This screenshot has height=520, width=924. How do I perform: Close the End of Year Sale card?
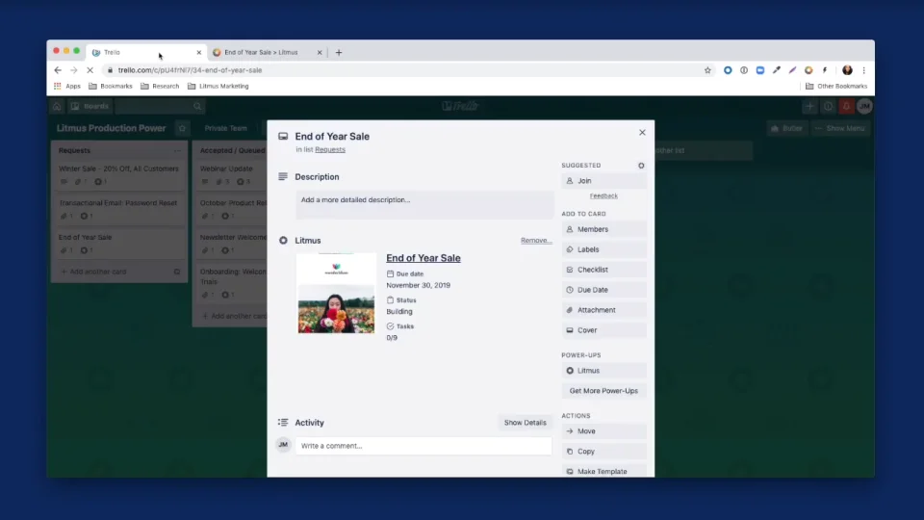pyautogui.click(x=642, y=133)
